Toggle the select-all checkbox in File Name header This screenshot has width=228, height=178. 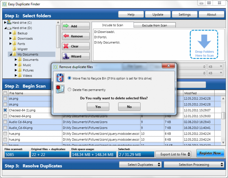click(5, 93)
